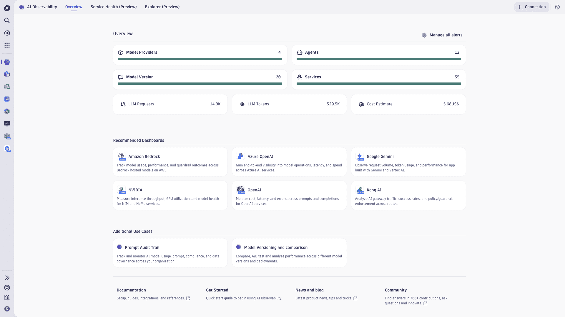Open the apps grid launcher icon
This screenshot has height=317, width=565.
(7, 45)
